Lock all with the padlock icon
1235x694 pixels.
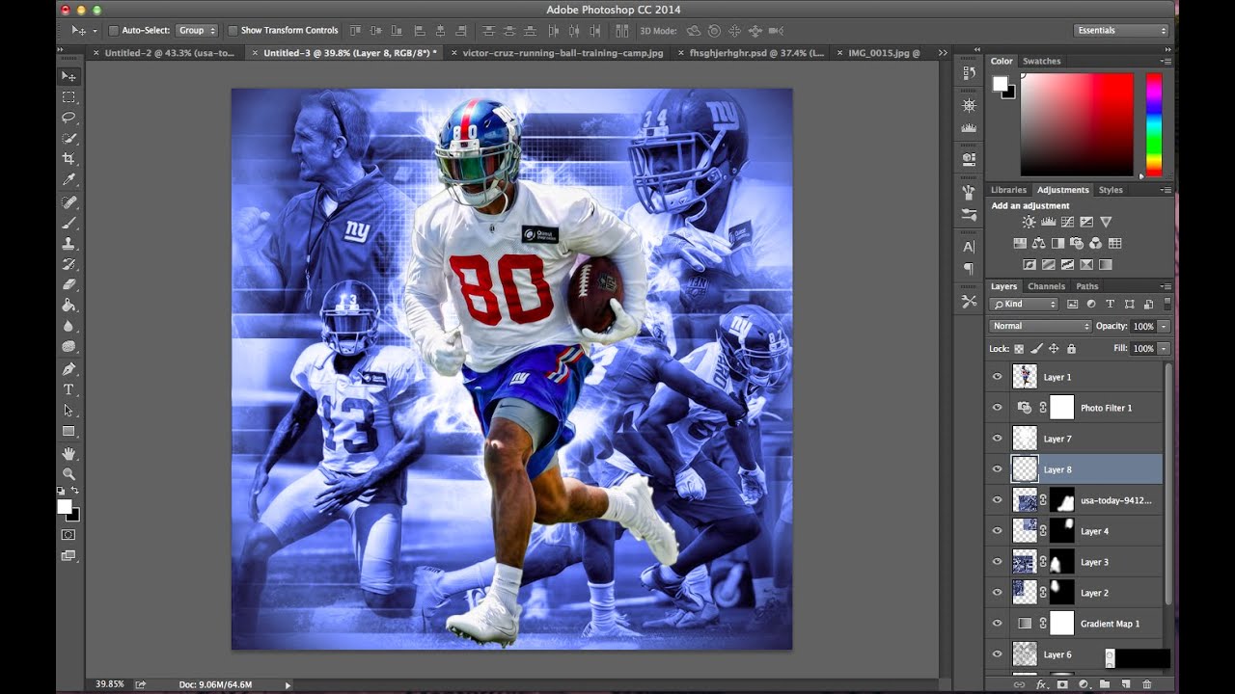point(1071,348)
